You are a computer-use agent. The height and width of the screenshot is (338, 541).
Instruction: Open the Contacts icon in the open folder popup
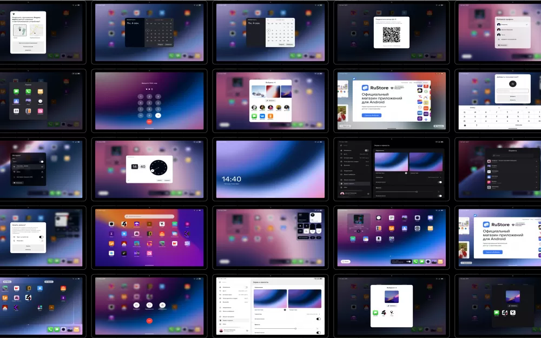tap(16, 102)
